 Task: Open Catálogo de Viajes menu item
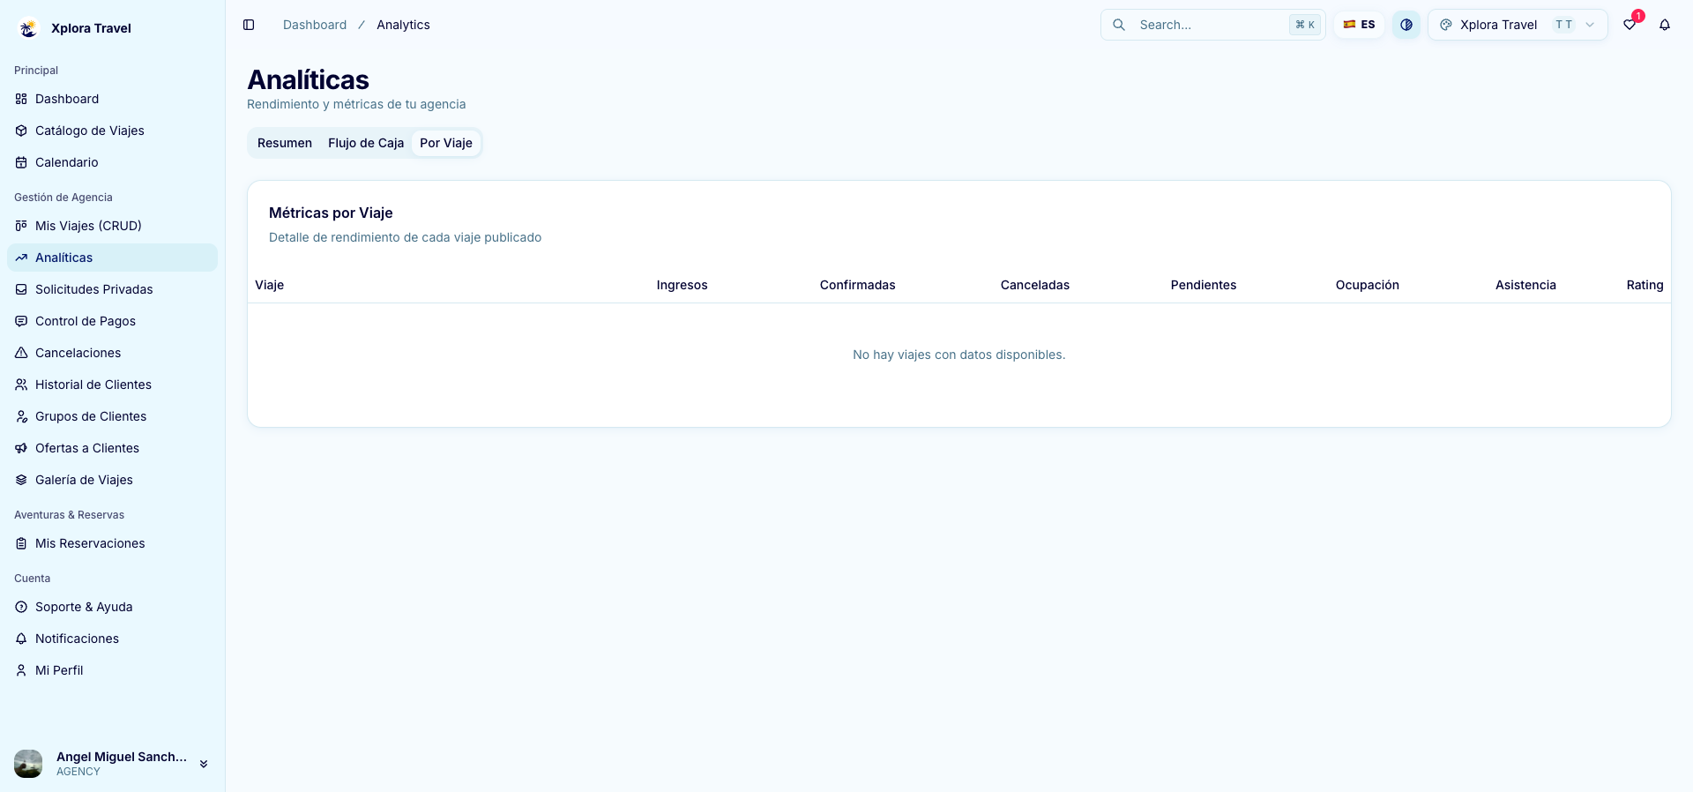(x=112, y=131)
